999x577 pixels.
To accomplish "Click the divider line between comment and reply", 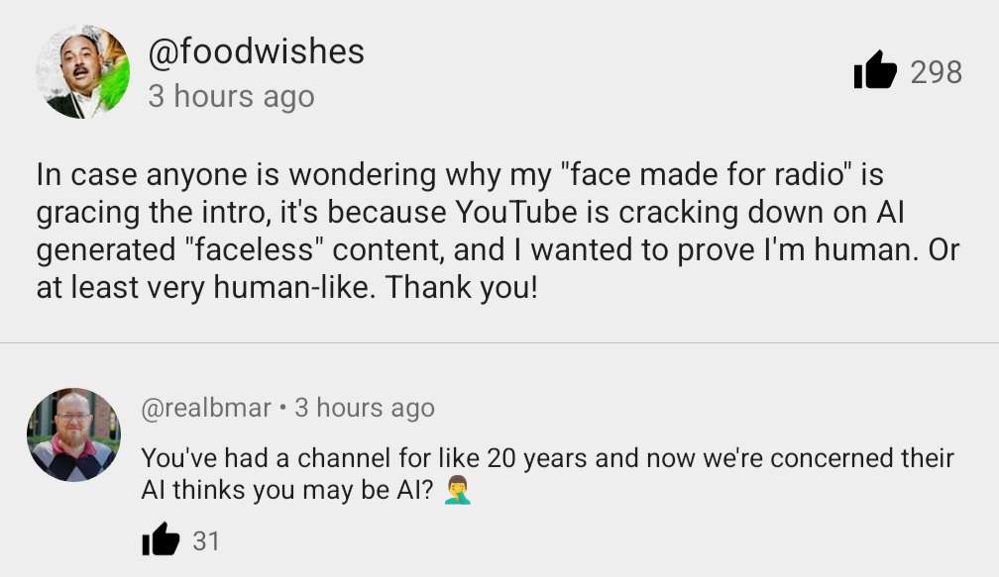I will click(499, 342).
